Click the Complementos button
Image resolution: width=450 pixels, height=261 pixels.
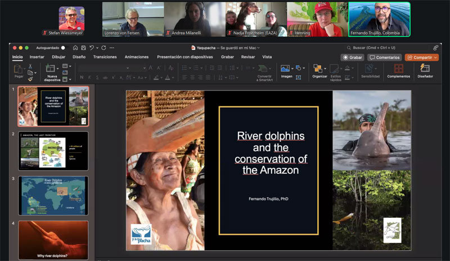398,71
